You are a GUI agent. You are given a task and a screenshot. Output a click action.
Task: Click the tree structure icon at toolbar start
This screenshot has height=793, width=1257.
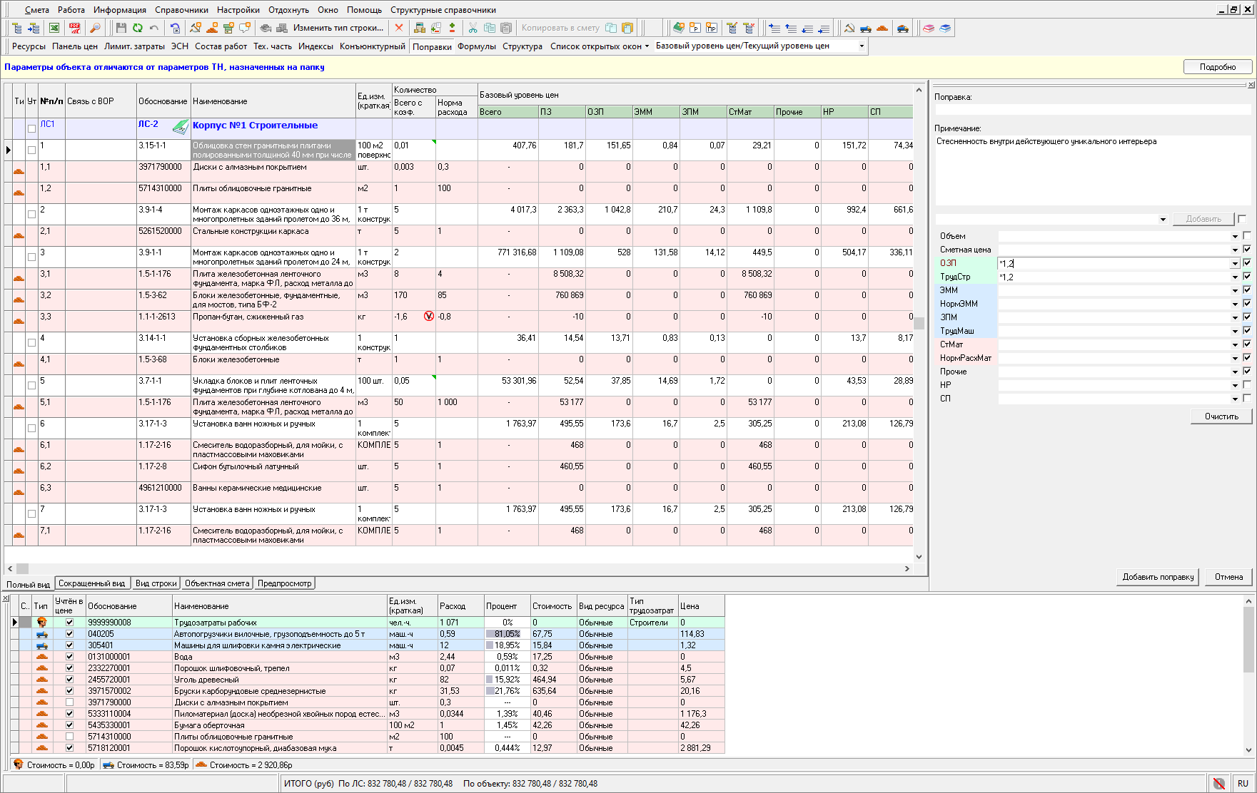point(17,28)
